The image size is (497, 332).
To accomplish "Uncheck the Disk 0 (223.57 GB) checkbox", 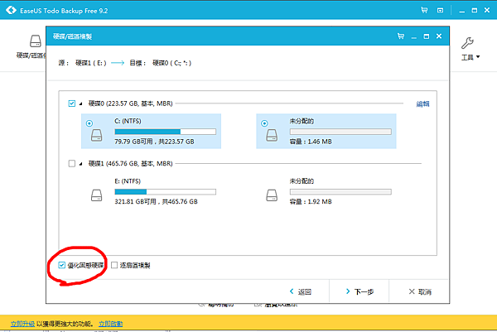I will point(72,103).
